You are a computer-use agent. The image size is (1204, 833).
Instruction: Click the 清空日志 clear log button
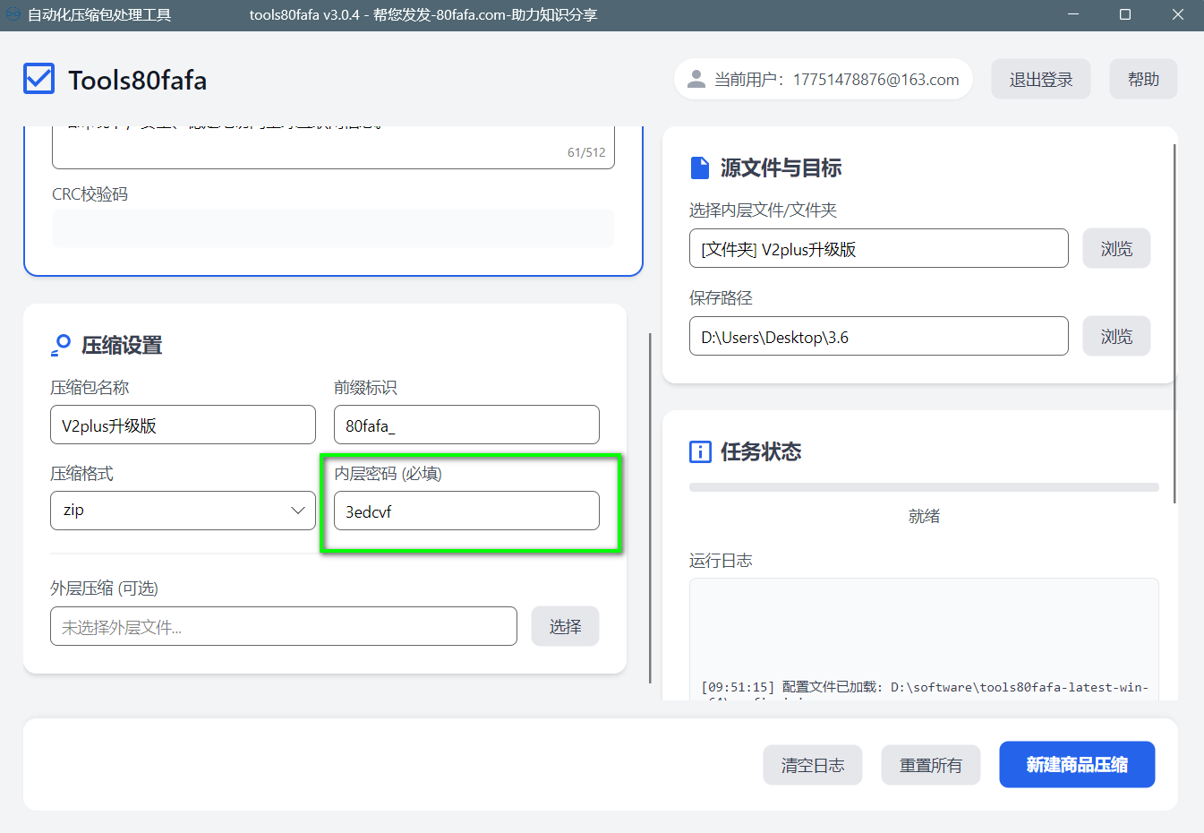pos(812,765)
